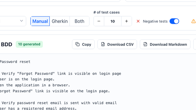Click the 'Password reset' heading line

point(15,62)
